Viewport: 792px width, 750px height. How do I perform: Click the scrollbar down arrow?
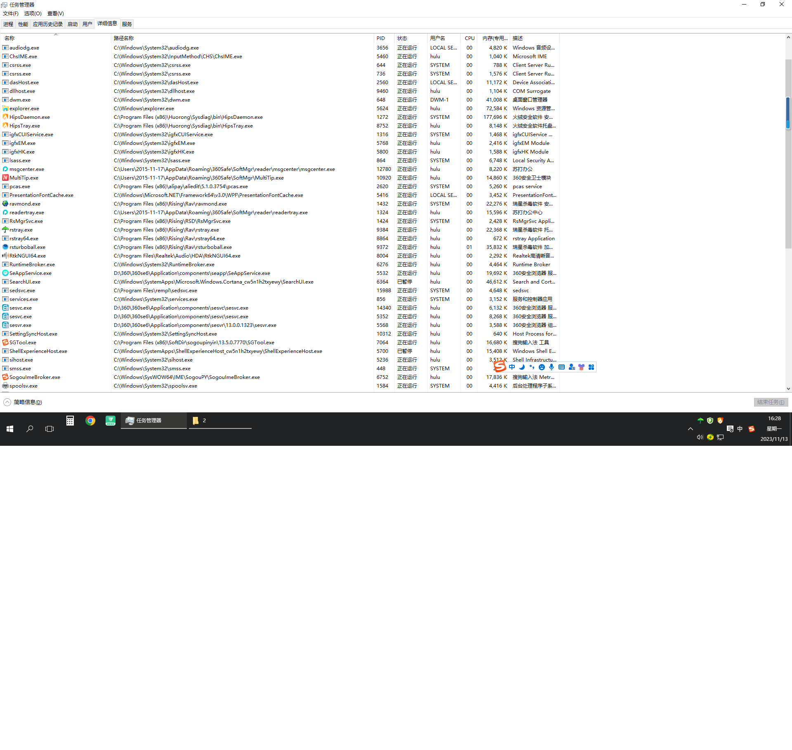point(788,388)
